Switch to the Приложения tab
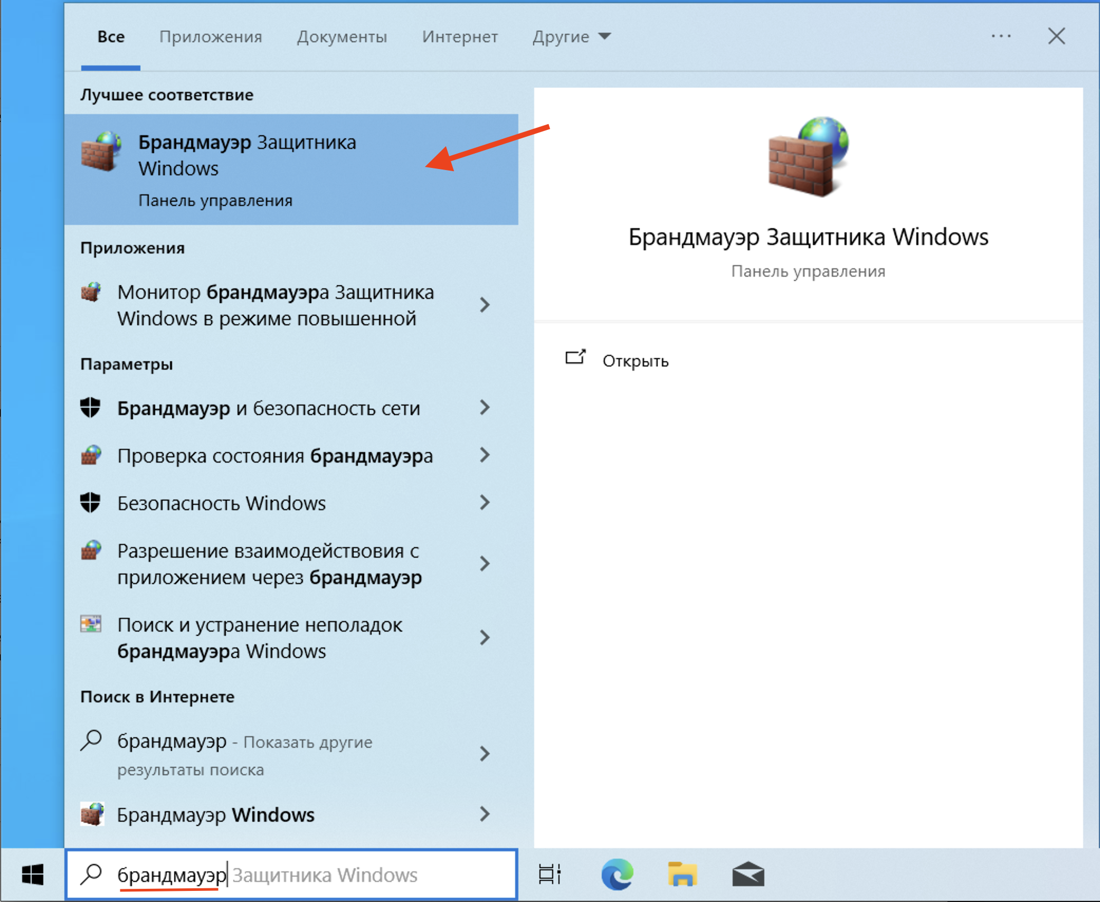This screenshot has height=902, width=1100. pyautogui.click(x=211, y=36)
